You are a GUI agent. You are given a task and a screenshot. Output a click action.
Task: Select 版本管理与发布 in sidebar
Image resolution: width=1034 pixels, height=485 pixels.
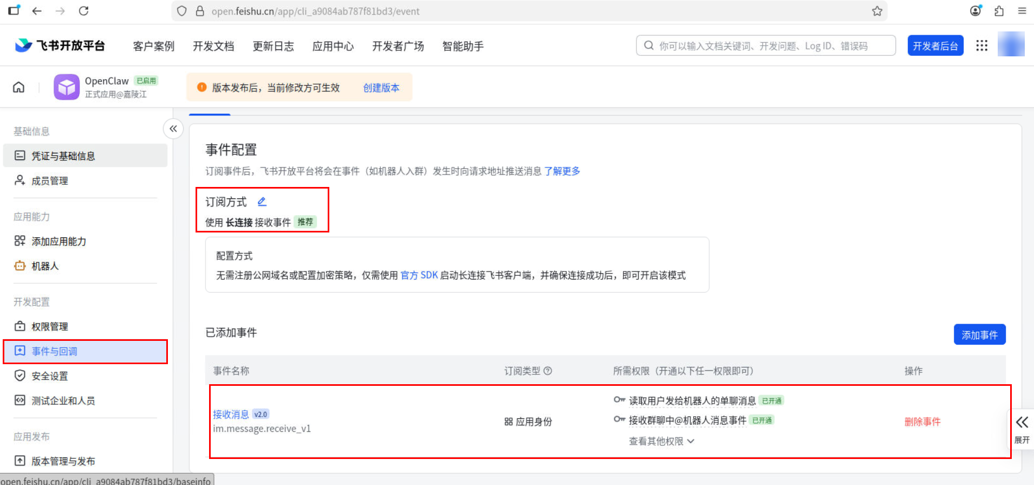click(85, 461)
